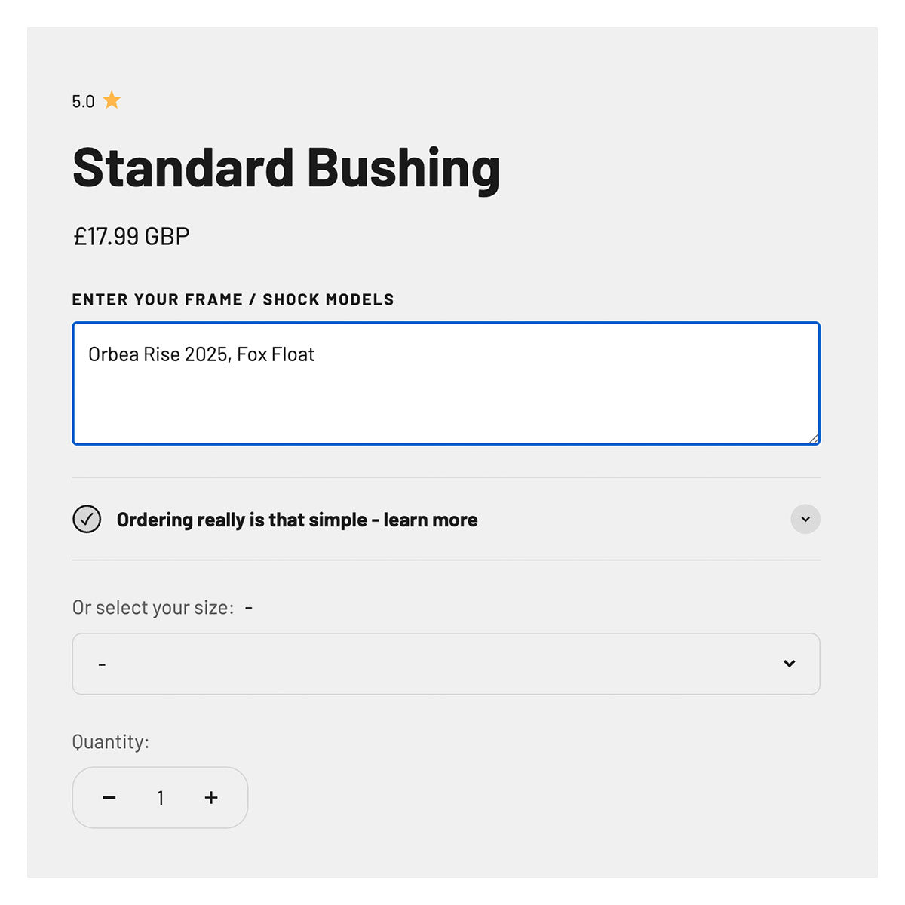The image size is (905, 905).
Task: Open the size selection dropdown
Action: [x=445, y=664]
